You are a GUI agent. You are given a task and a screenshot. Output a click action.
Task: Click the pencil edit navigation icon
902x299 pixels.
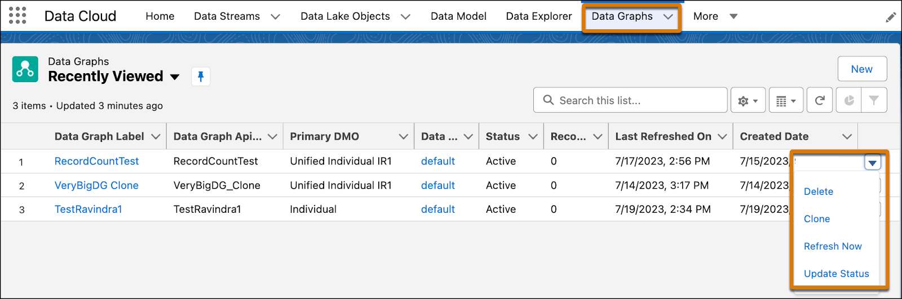coord(891,17)
